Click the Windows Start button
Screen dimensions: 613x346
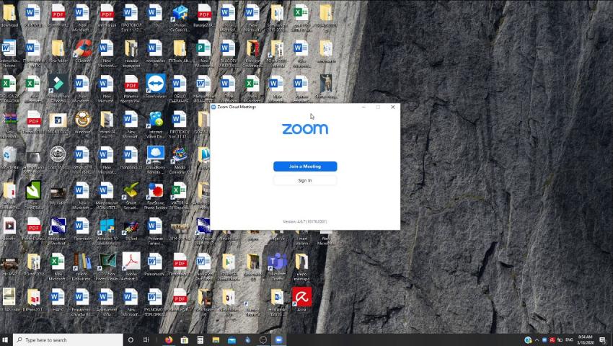(6, 340)
